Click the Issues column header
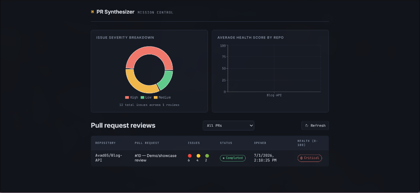Screen dimensions: 420x193 [194, 143]
